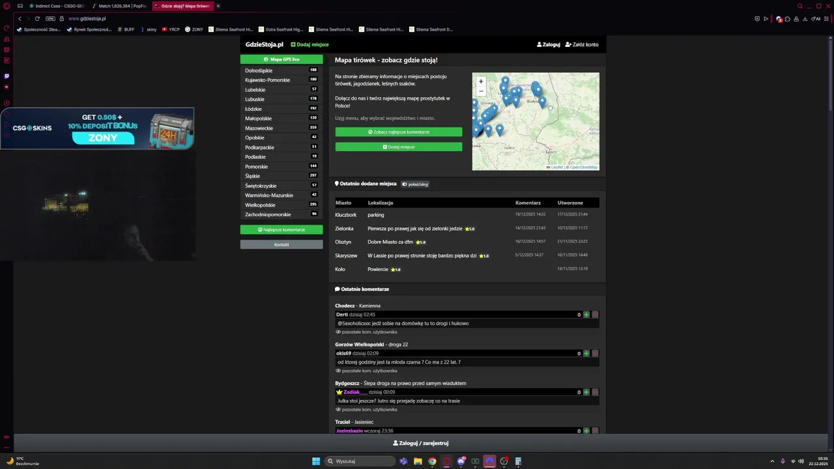
Task: Click the Kontakt button
Action: tap(281, 245)
